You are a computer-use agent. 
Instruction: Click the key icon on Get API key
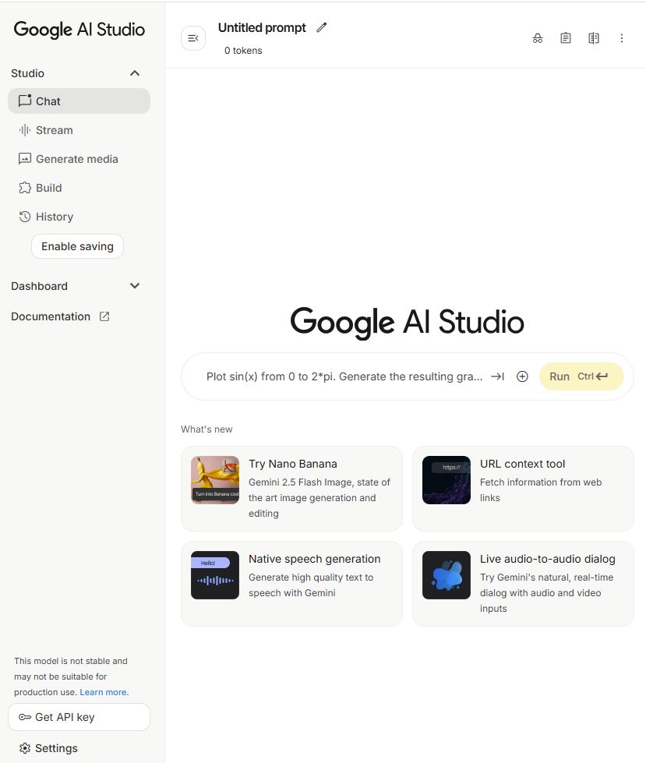(25, 717)
